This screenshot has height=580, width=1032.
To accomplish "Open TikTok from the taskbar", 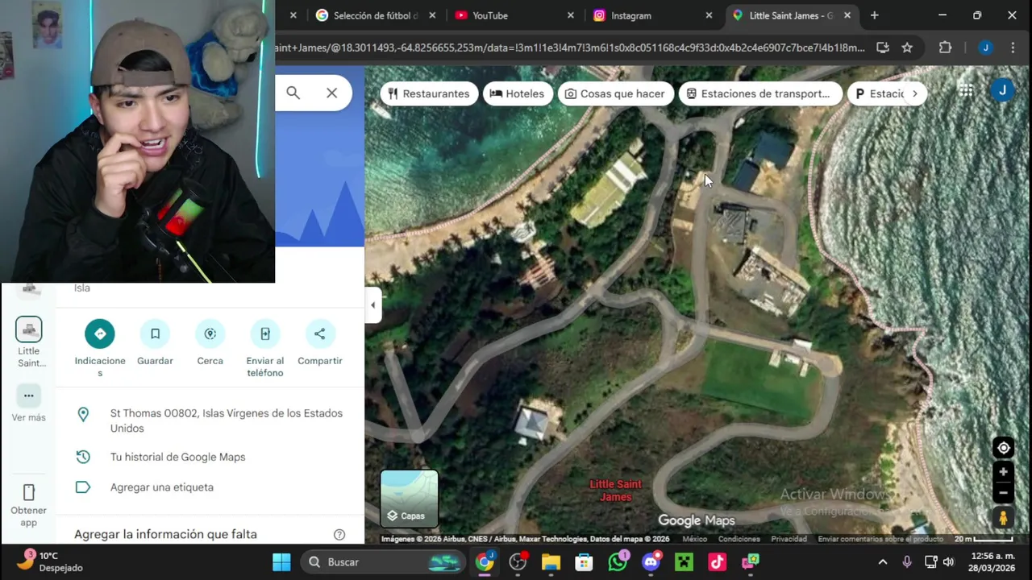I will coord(717,562).
